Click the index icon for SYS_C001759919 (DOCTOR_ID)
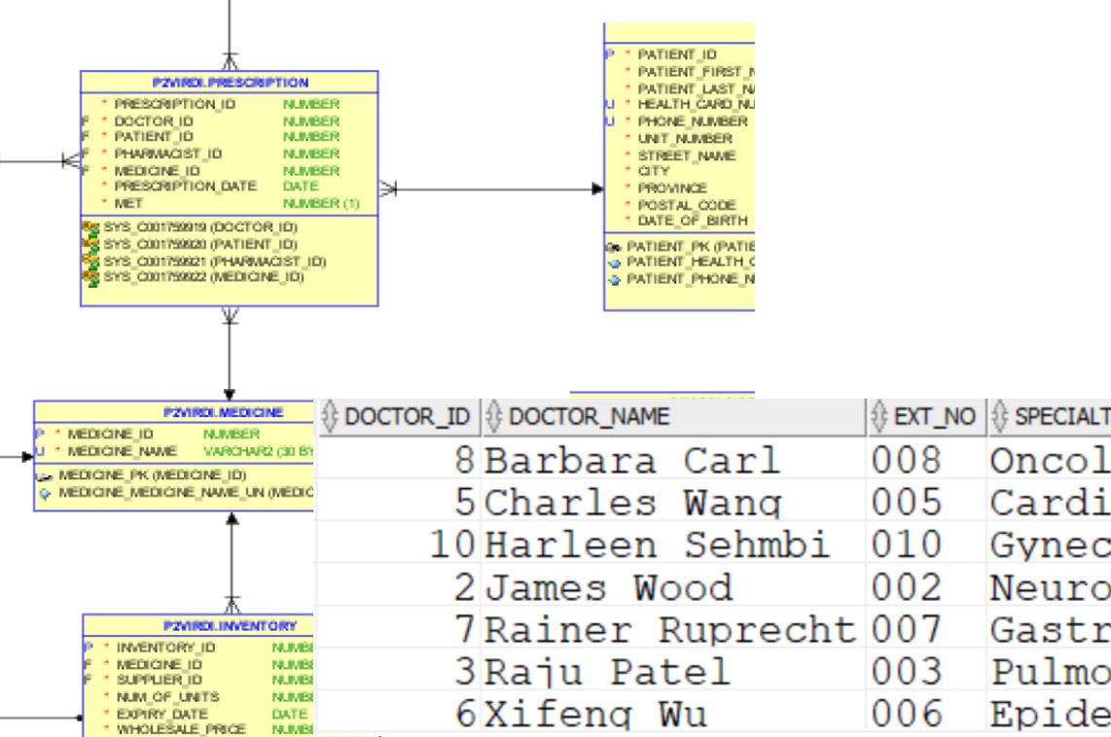The height and width of the screenshot is (737, 1111). (90, 226)
